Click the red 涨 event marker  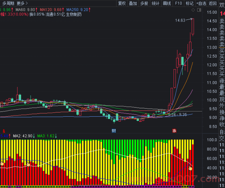(174, 131)
